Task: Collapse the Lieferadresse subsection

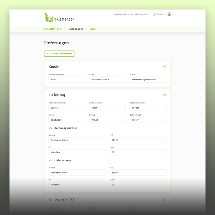Action: pos(50,160)
